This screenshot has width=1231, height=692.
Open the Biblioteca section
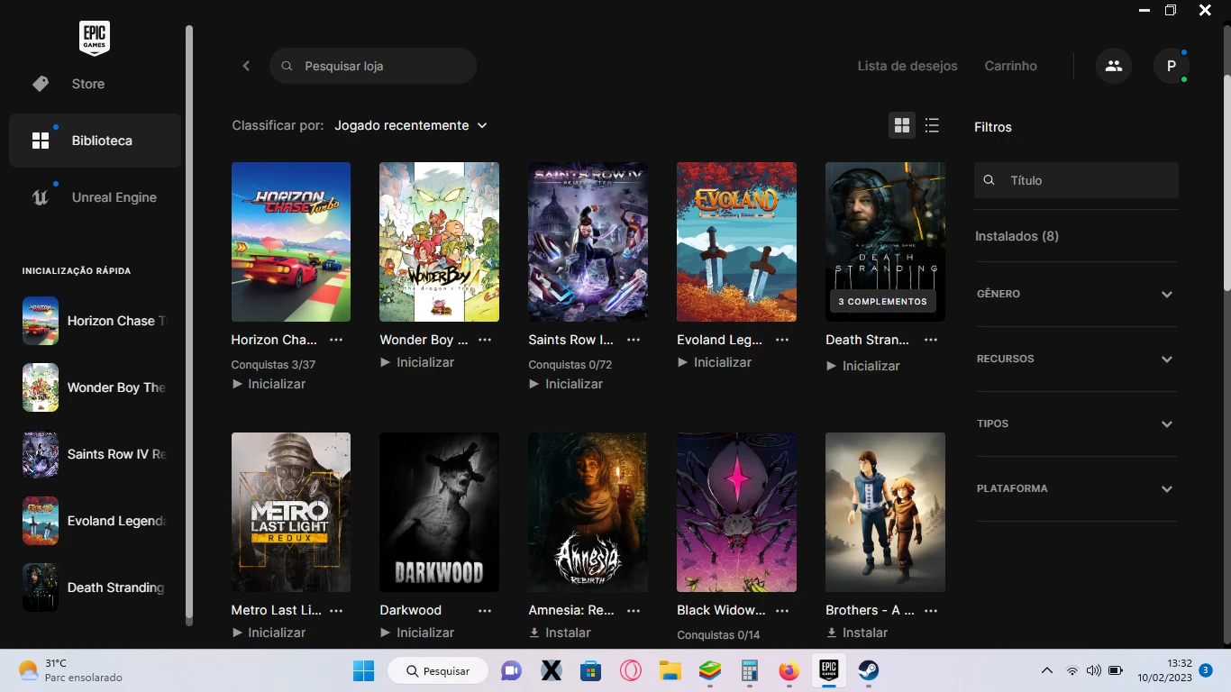click(x=95, y=141)
